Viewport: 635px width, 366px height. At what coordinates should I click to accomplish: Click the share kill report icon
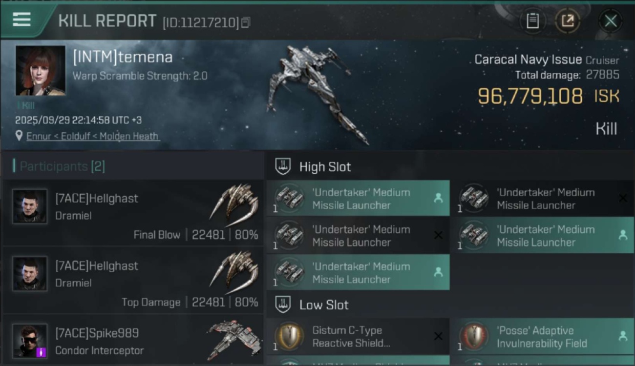point(568,21)
